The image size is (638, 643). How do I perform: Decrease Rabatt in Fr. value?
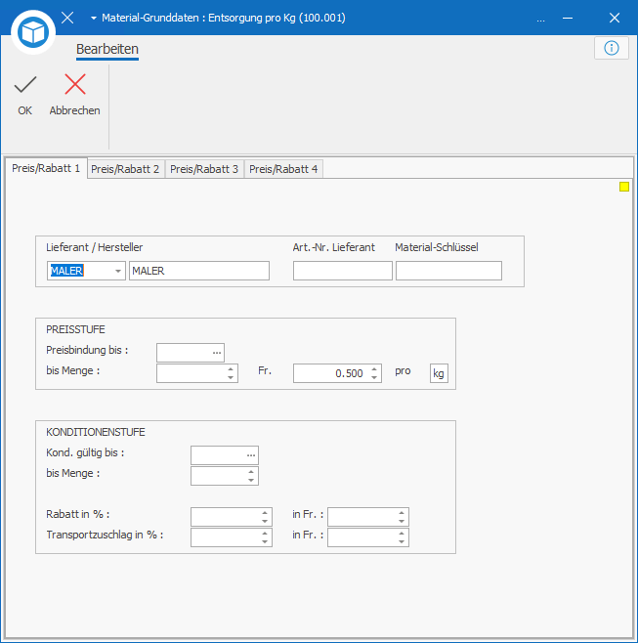[x=402, y=521]
